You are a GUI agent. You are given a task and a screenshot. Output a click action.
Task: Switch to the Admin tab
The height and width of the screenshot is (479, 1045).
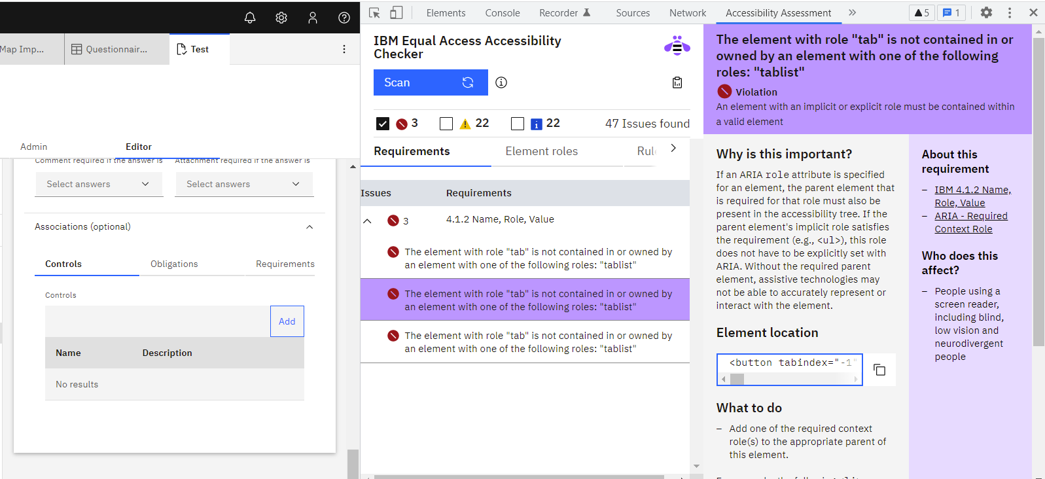pos(33,147)
